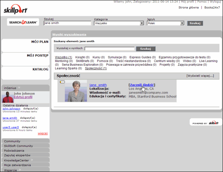Click Szukaj button next to Język dropdown
The height and width of the screenshot is (172, 223).
(x=195, y=23)
